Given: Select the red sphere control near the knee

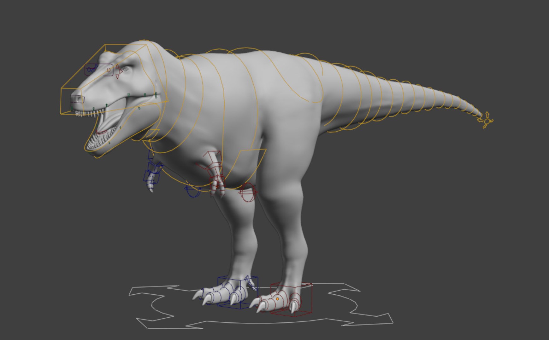Looking at the screenshot, I should coord(248,192).
